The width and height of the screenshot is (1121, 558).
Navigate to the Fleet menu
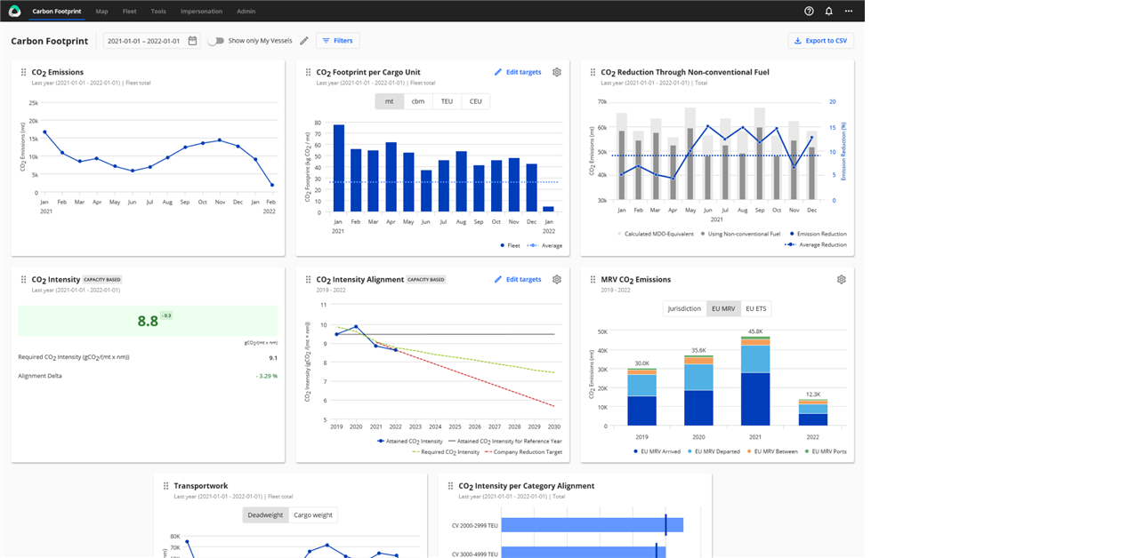tap(129, 12)
